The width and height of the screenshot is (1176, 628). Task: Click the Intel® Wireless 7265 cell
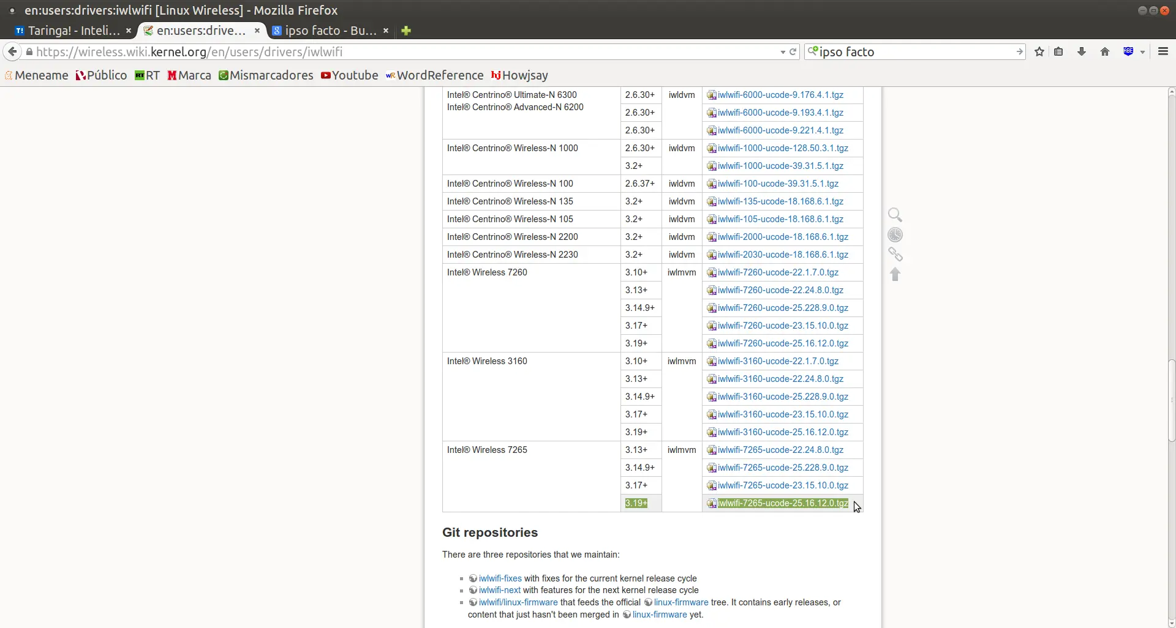[531, 476]
